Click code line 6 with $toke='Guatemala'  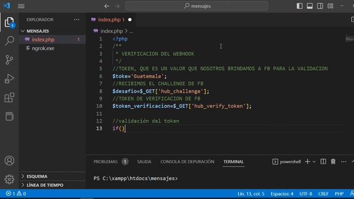pos(139,76)
